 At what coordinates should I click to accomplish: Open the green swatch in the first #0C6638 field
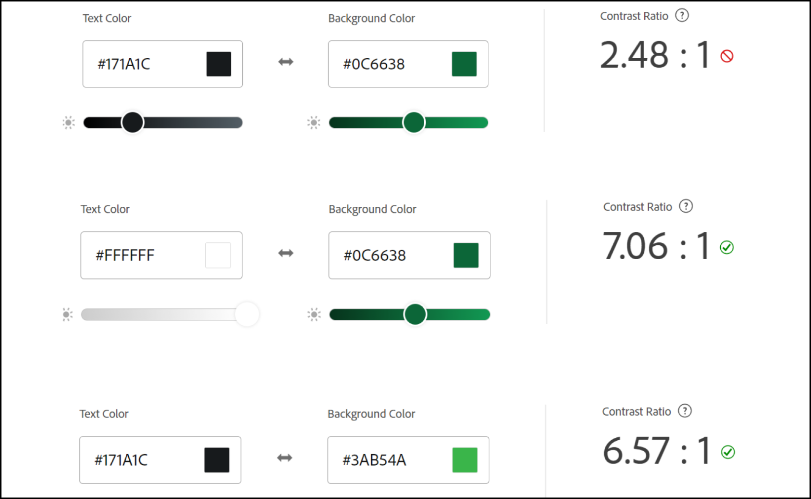[464, 64]
